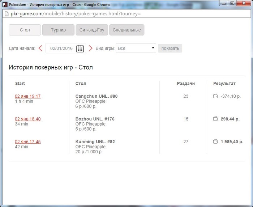Click the result value 1 989,40 р.
The height and width of the screenshot is (207, 253).
[x=232, y=142]
